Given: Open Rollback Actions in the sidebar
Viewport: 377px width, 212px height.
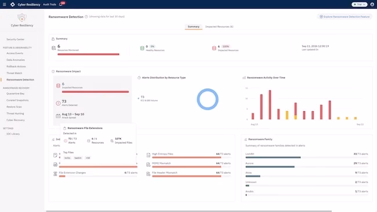Looking at the screenshot, I should pyautogui.click(x=16, y=67).
